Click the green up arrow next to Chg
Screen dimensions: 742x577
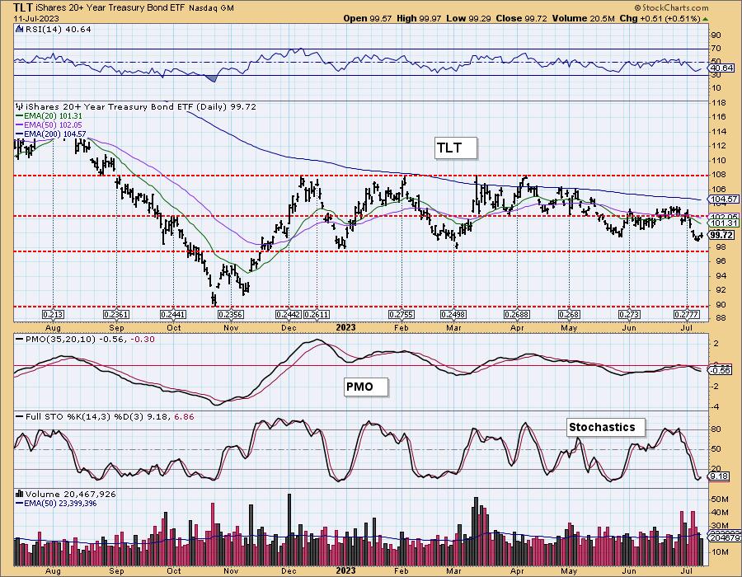[x=705, y=19]
